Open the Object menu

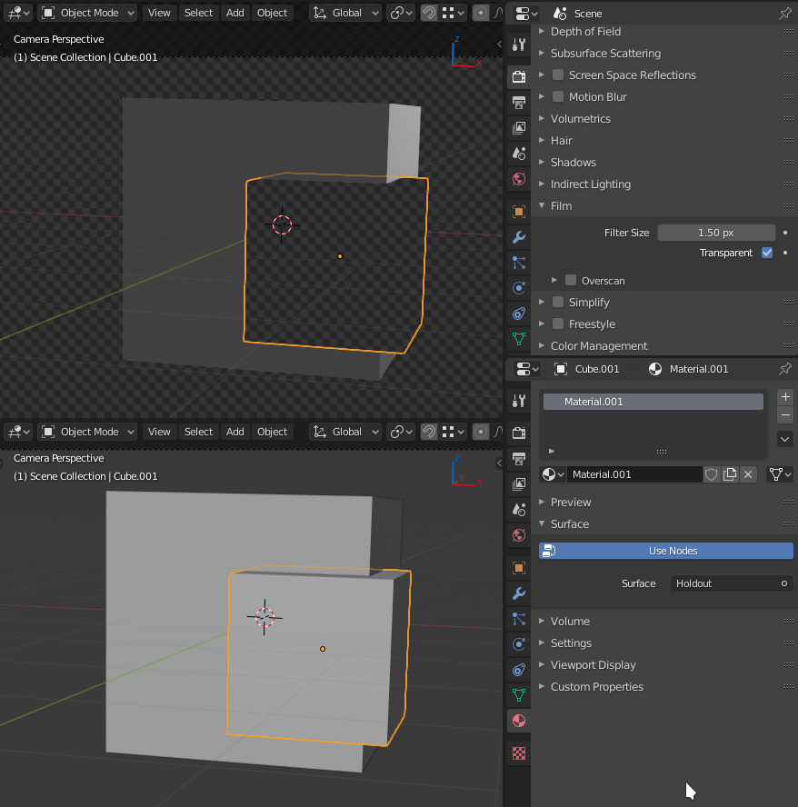(x=272, y=12)
